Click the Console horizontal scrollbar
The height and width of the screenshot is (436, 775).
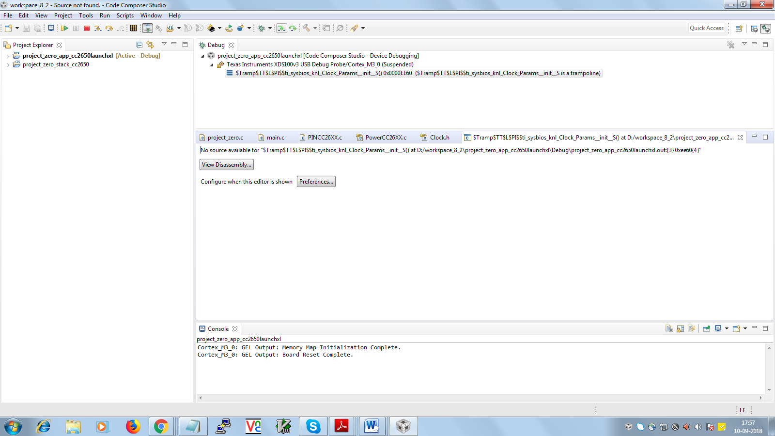click(480, 398)
